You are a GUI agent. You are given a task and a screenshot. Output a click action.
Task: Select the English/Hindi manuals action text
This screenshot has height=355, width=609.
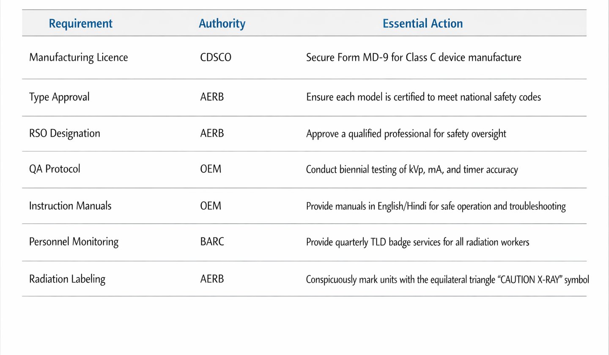436,206
